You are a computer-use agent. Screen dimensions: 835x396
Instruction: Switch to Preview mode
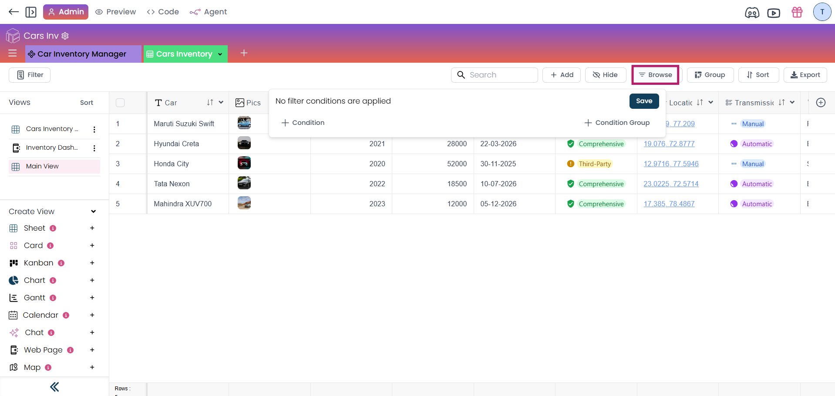point(116,12)
